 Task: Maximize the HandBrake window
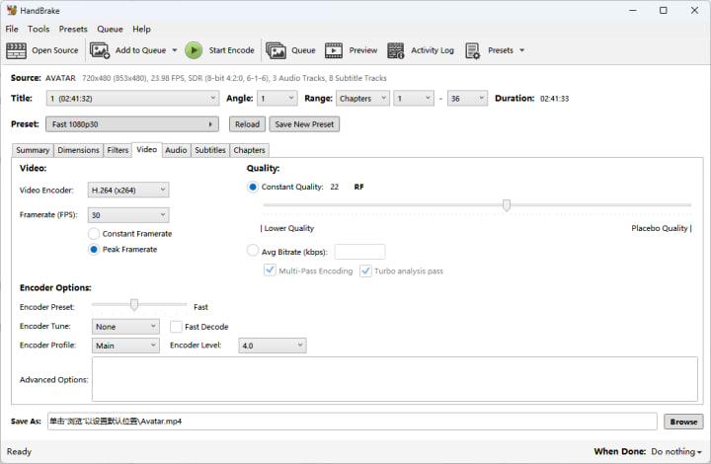click(663, 10)
